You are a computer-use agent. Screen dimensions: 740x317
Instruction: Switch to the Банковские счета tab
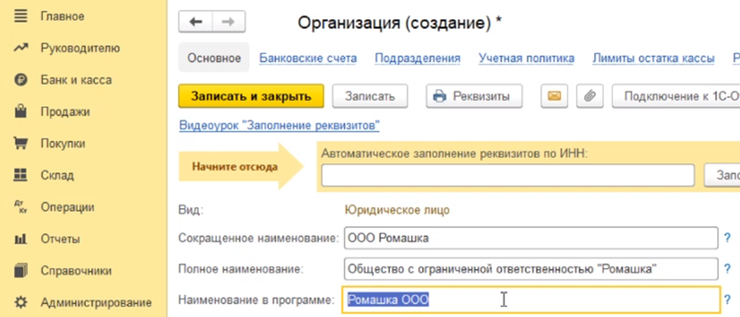coord(307,58)
